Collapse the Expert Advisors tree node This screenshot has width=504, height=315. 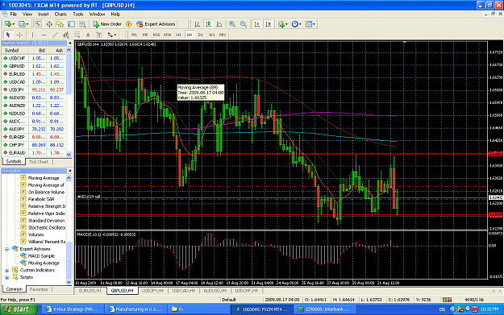click(6, 249)
